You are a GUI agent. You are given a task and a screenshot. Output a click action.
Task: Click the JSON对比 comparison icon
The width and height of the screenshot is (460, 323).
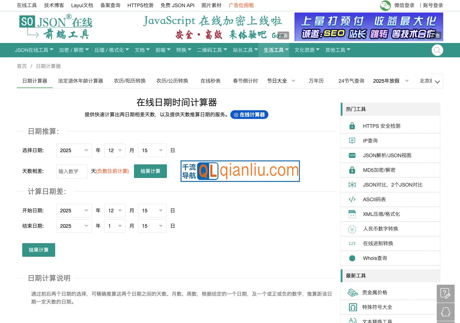point(352,184)
